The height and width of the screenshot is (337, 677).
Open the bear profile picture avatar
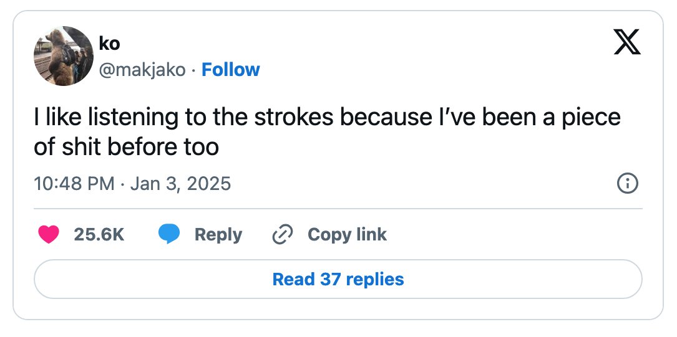tap(64, 56)
